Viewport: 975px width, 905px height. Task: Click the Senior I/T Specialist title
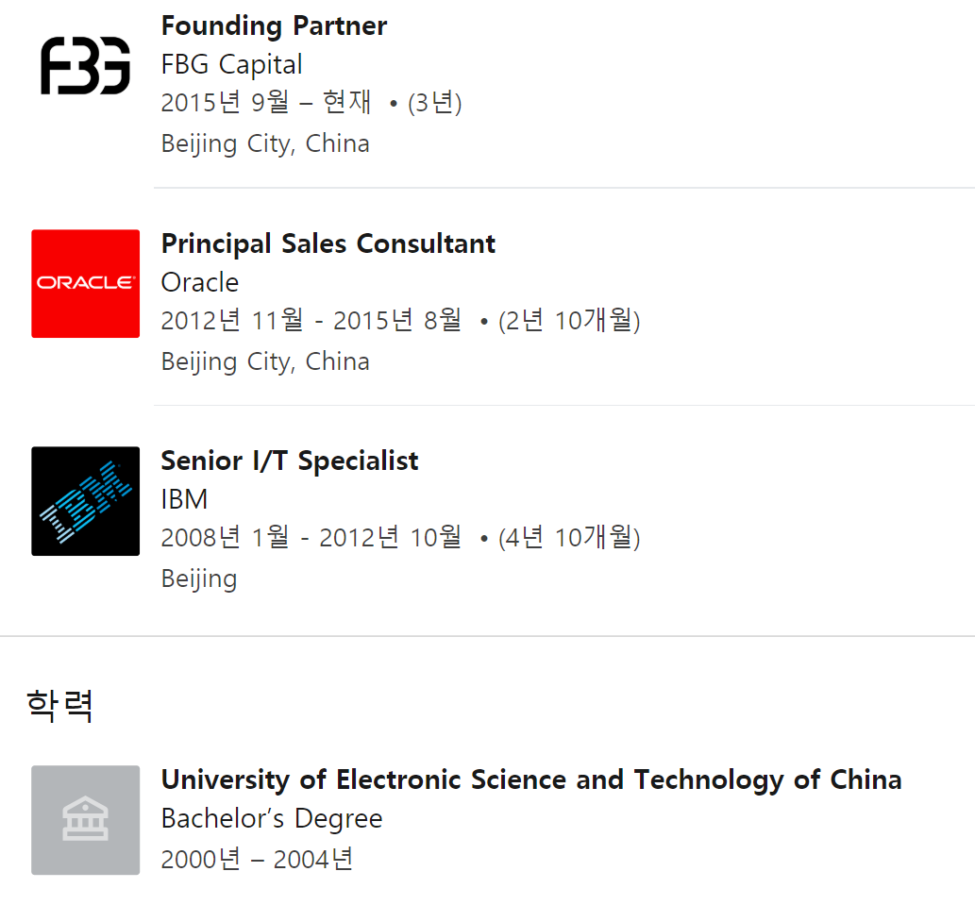point(289,461)
